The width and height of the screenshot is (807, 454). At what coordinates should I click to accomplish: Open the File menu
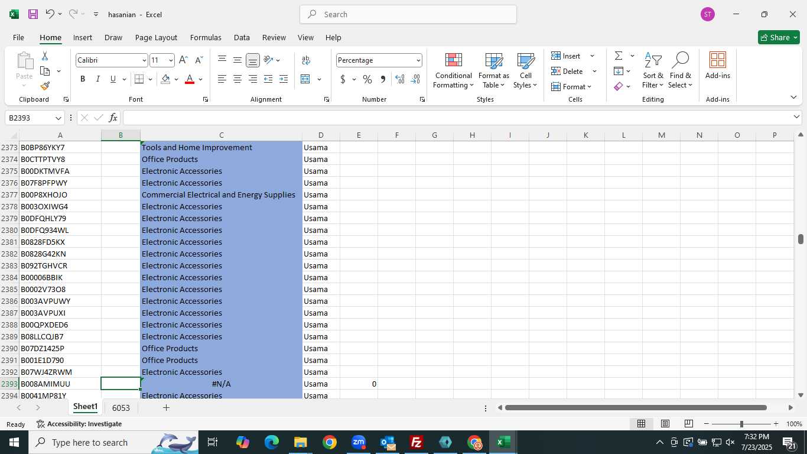click(18, 37)
